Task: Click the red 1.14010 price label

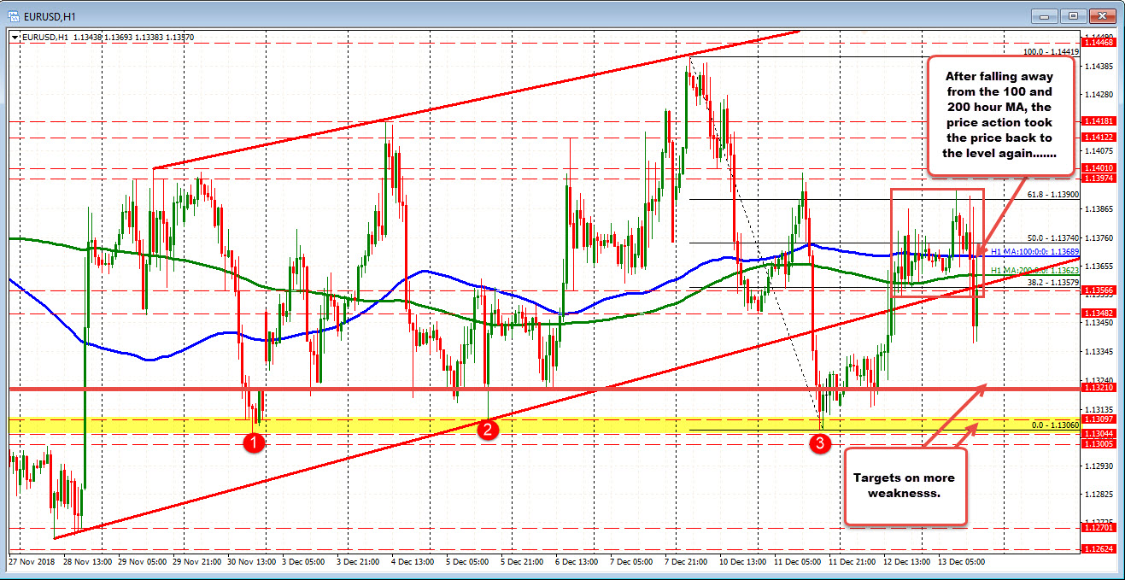Action: (1098, 167)
